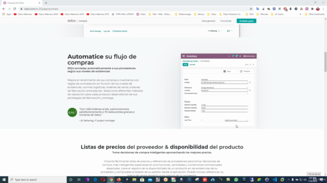Open the Windows Start menu
The width and height of the screenshot is (327, 183).
point(4,179)
